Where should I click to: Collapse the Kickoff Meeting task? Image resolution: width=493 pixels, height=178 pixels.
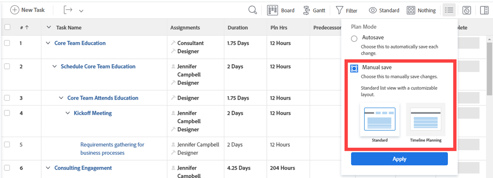[68, 113]
